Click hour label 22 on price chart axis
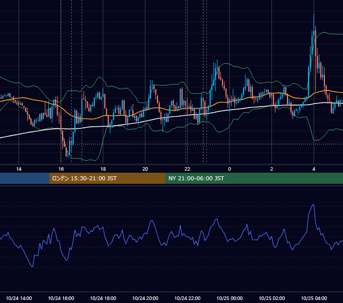 pos(187,169)
